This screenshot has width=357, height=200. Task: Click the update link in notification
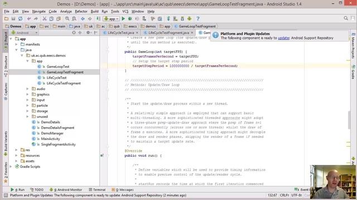pyautogui.click(x=283, y=38)
